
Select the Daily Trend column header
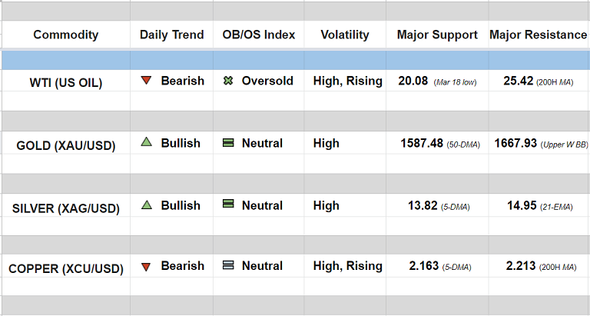pyautogui.click(x=172, y=35)
